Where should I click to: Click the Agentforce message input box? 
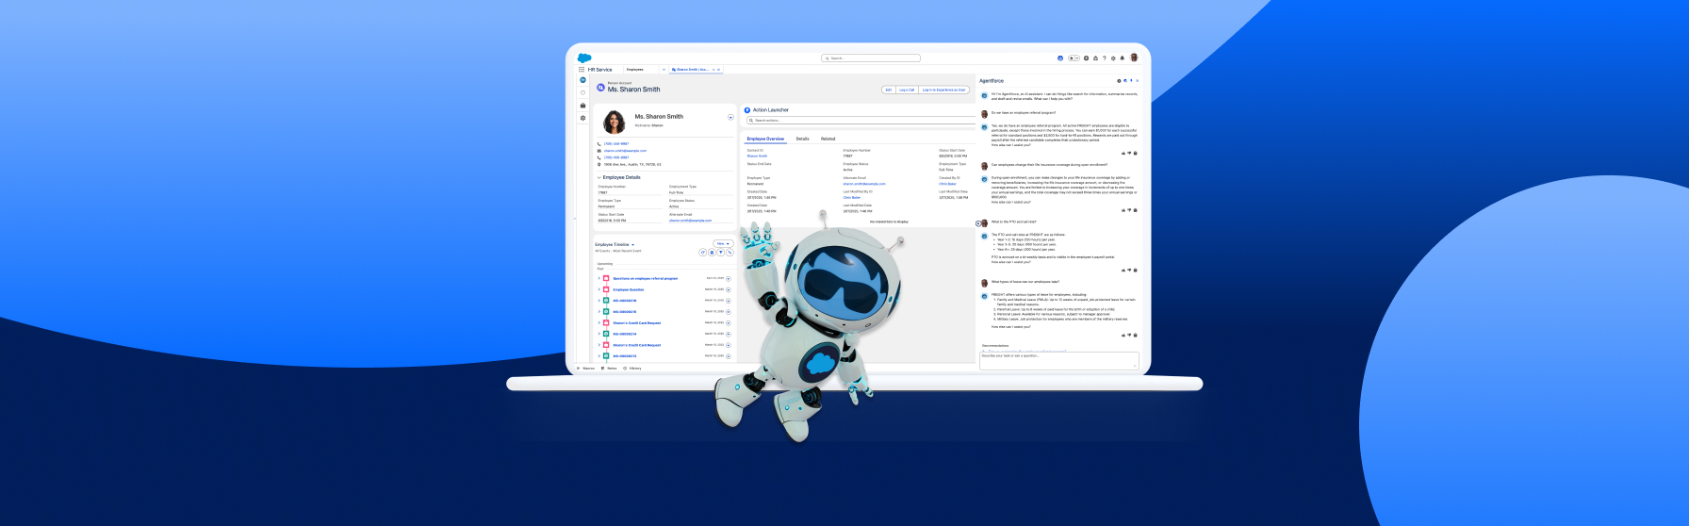pyautogui.click(x=1058, y=360)
